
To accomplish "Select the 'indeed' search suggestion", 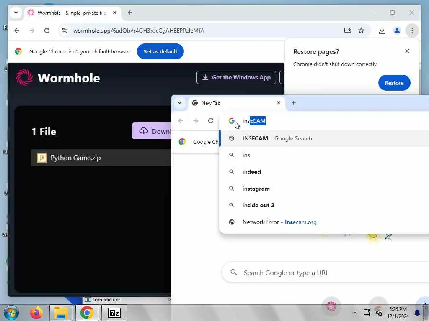I will [324, 172].
